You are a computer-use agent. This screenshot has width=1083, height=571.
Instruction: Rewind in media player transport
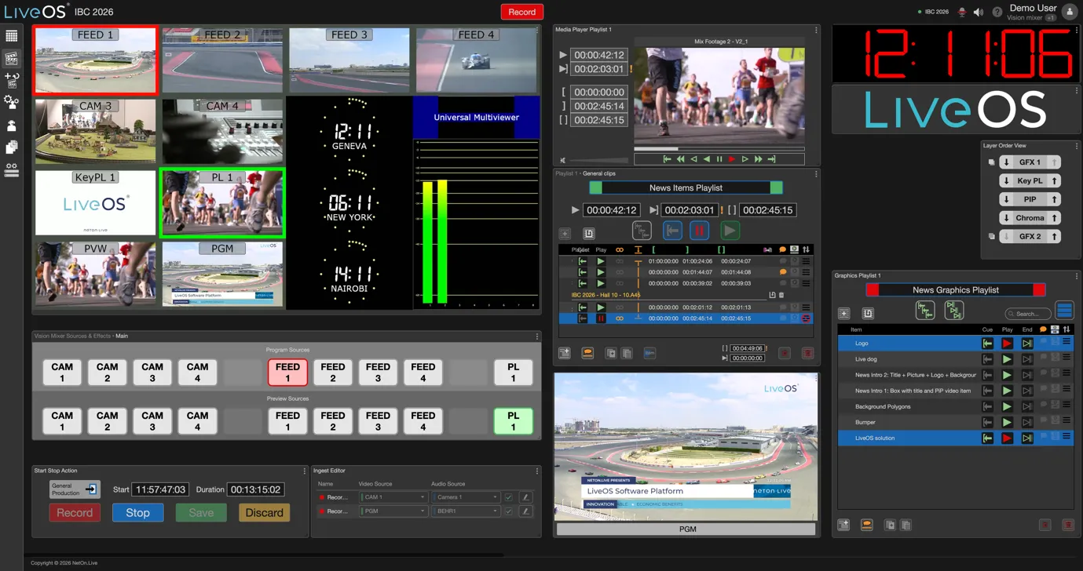[680, 159]
